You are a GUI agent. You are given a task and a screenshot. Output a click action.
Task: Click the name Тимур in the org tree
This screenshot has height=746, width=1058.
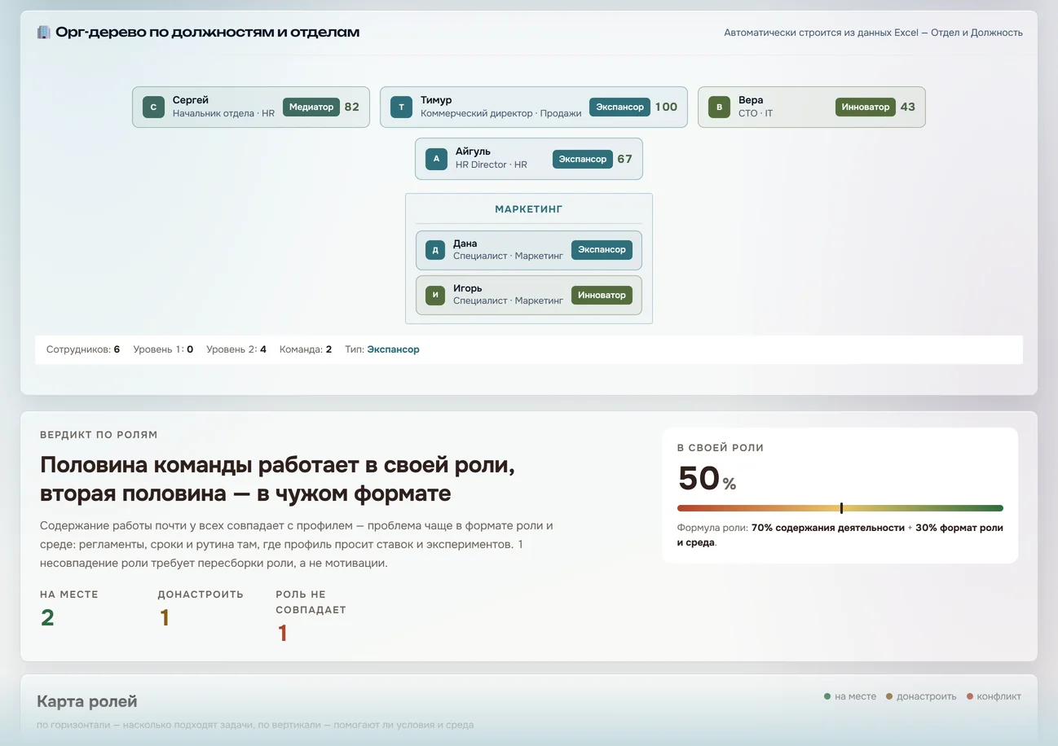436,100
